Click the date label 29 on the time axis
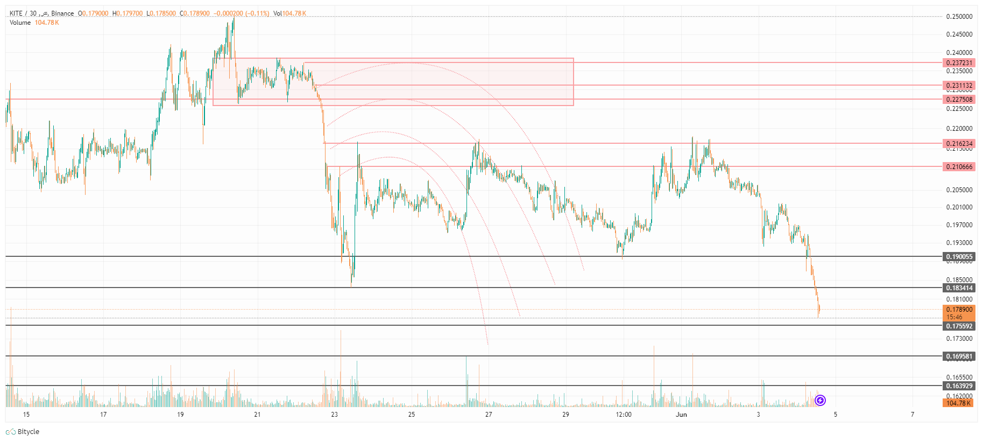This screenshot has height=441, width=983. tap(565, 415)
